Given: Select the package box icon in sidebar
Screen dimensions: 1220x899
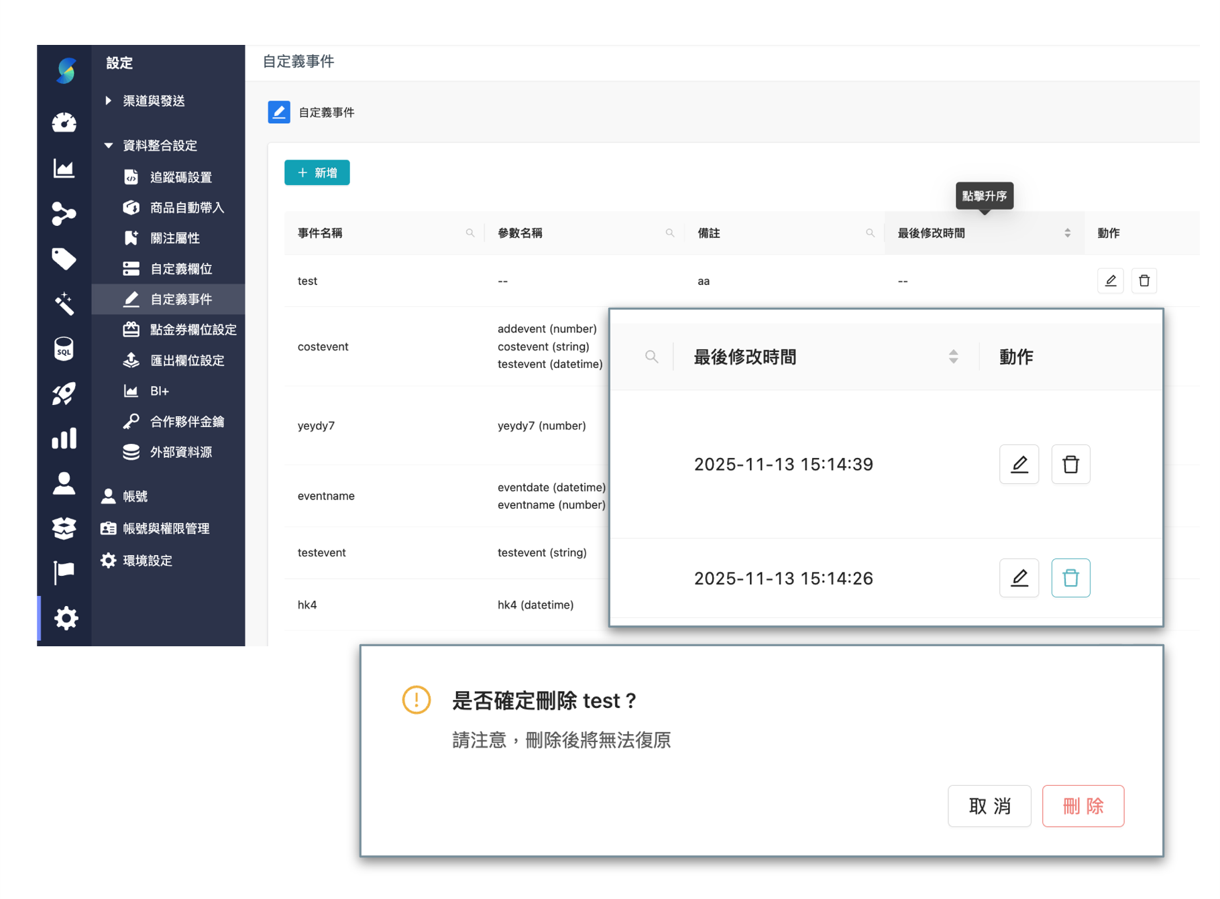Looking at the screenshot, I should coord(64,528).
